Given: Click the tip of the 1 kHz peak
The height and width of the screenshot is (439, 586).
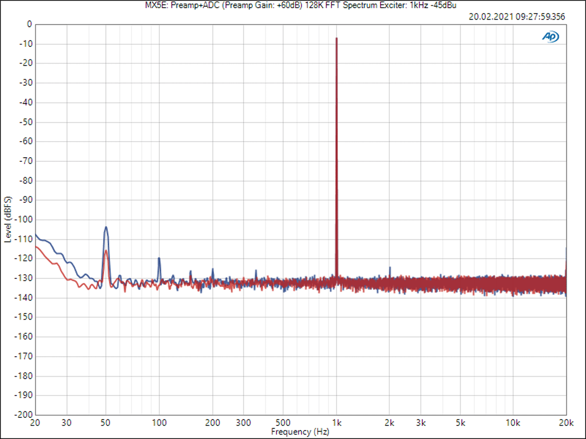Looking at the screenshot, I should click(336, 39).
